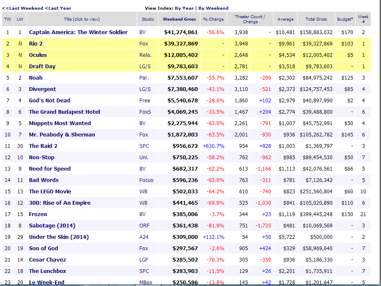Open the Last Year link
The image size is (381, 286).
tap(58, 8)
